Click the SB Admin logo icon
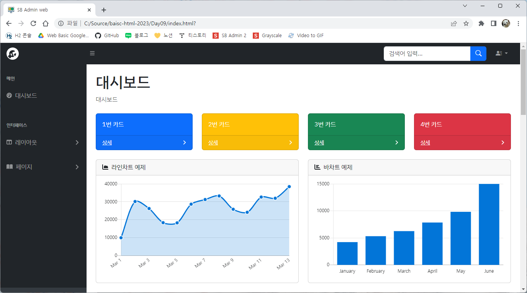This screenshot has width=527, height=293. [x=13, y=54]
